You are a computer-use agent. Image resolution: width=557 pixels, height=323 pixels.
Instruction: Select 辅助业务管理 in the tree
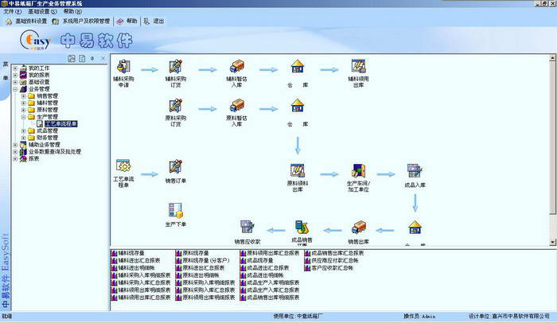pos(44,145)
